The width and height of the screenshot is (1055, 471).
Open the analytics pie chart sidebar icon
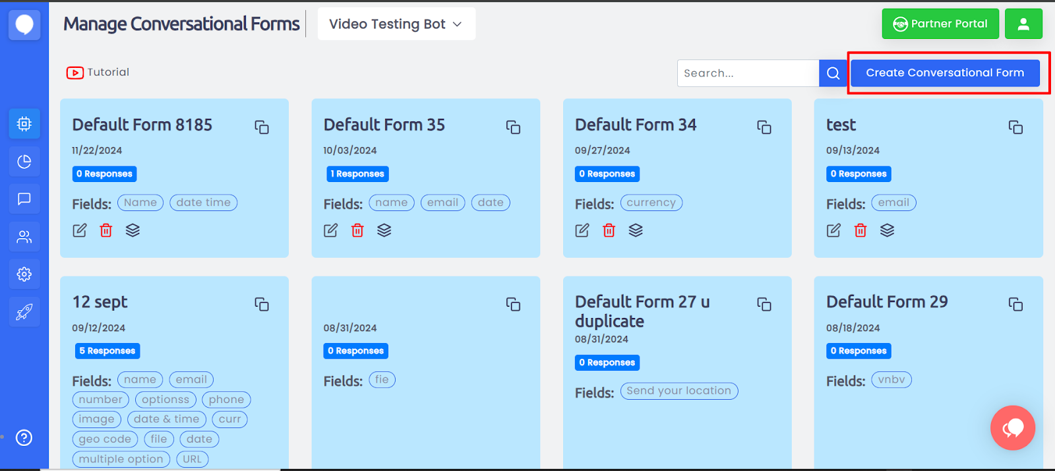24,162
